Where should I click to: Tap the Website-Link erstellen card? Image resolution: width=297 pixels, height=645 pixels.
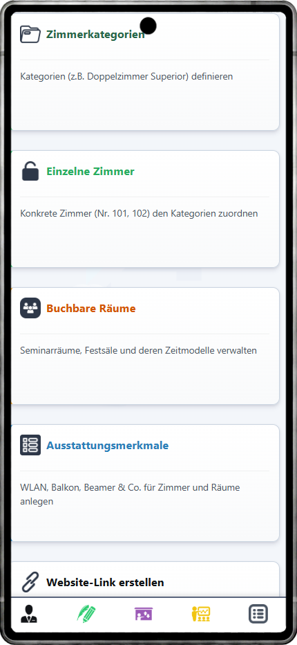pyautogui.click(x=145, y=580)
